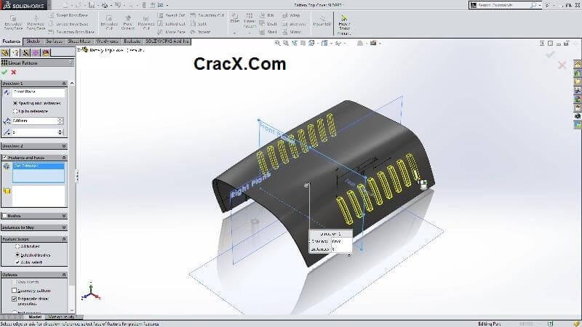This screenshot has height=327, width=582.
Task: Accept Linear Pattern with green checkmark
Action: pos(4,72)
